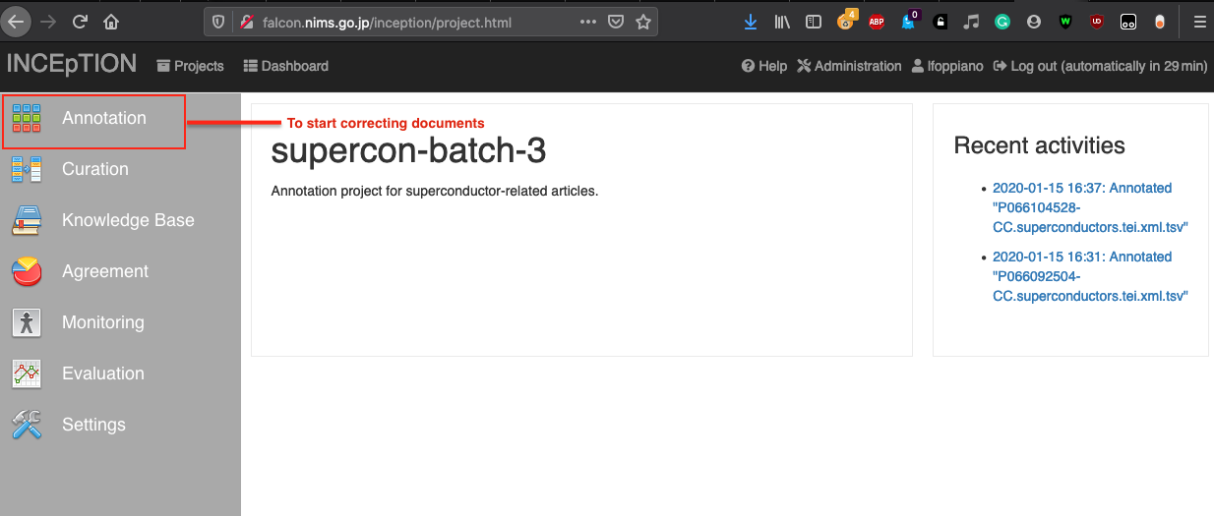1214x516 pixels.
Task: Go to browser home page
Action: tap(111, 21)
